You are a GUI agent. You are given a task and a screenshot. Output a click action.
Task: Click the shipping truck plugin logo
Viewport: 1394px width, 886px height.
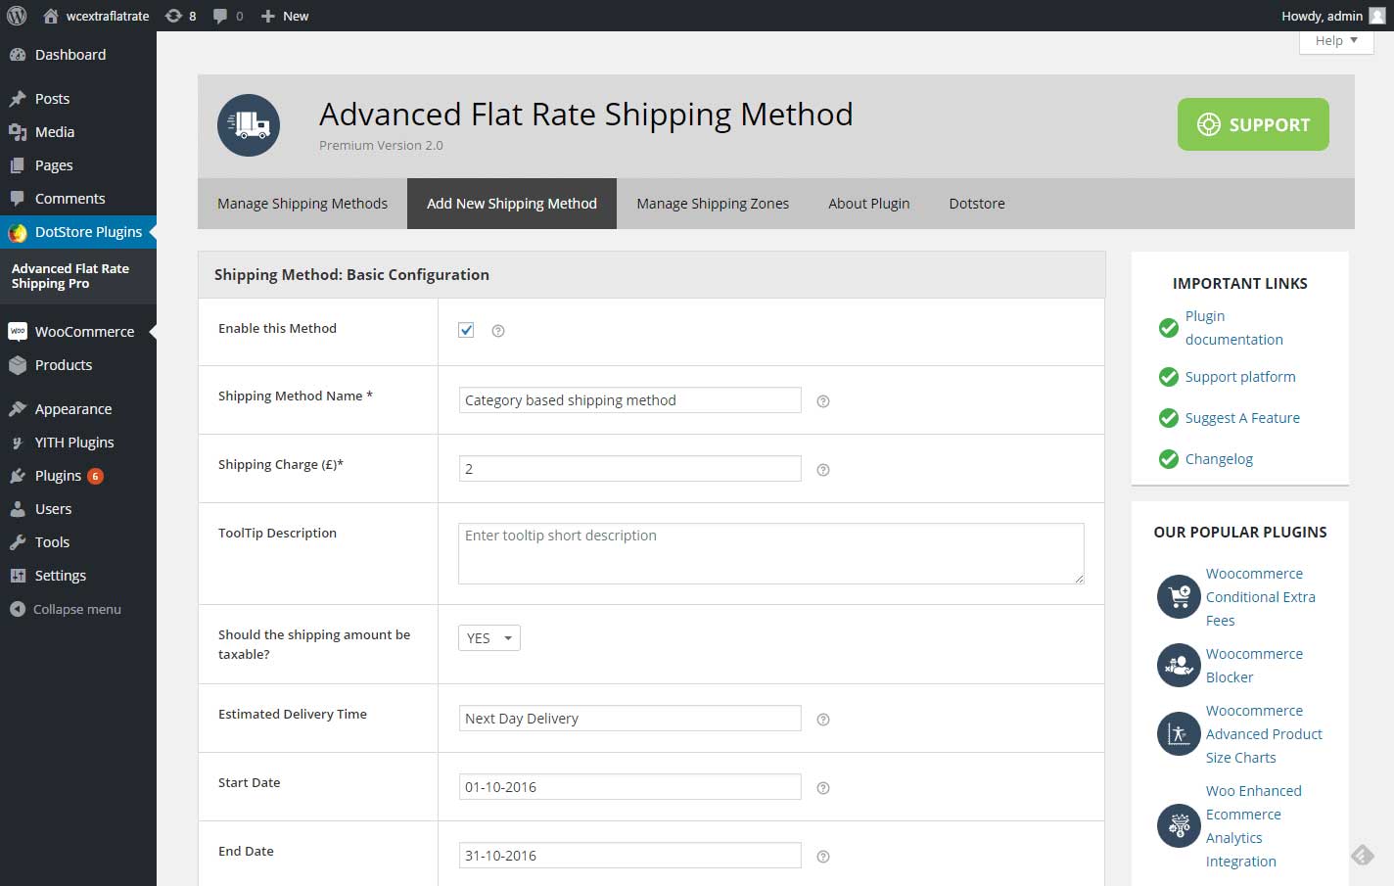coord(249,125)
